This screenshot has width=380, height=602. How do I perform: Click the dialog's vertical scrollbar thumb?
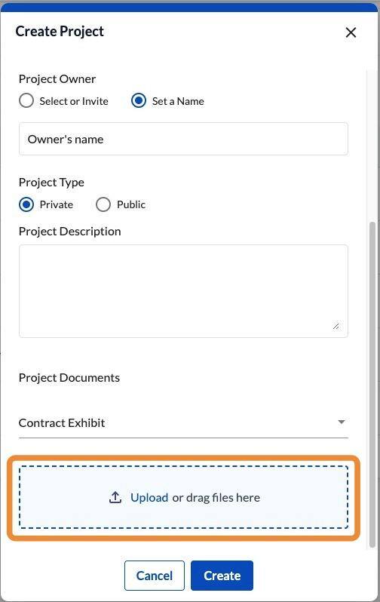coord(372,384)
